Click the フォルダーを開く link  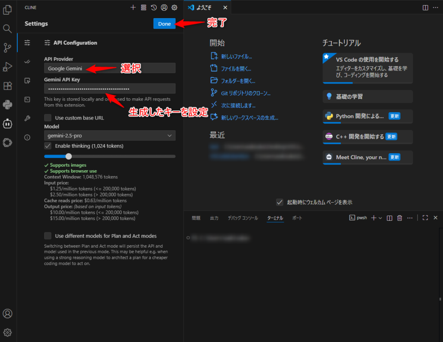click(x=238, y=81)
